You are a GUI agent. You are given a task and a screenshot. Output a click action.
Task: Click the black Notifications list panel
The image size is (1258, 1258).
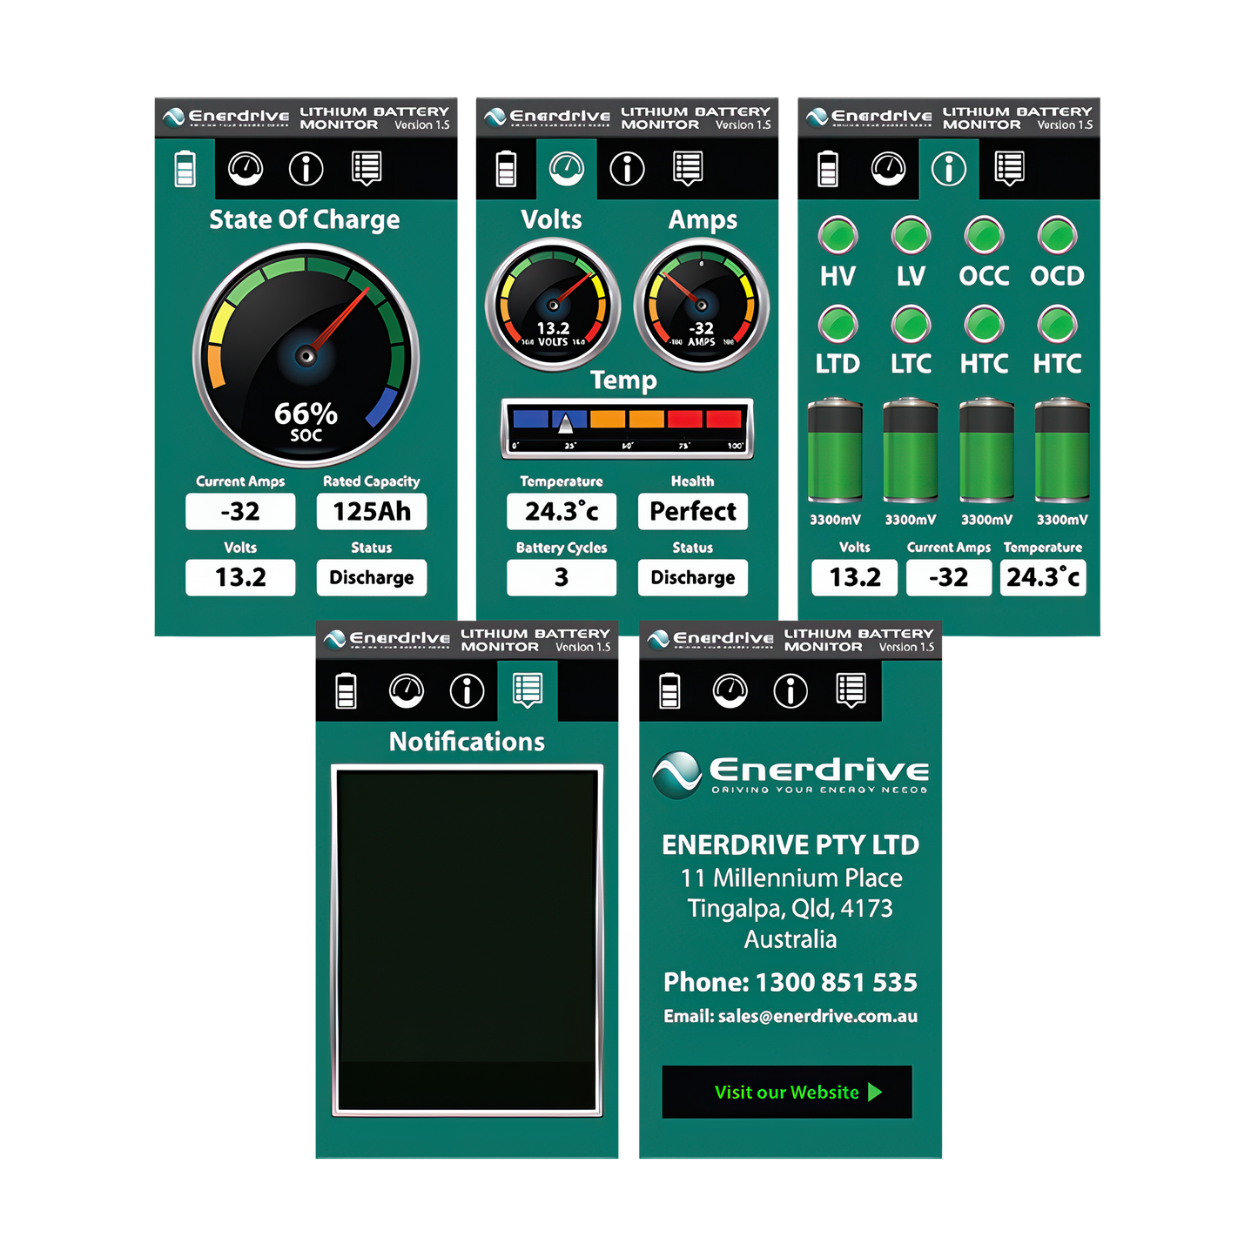click(x=467, y=940)
